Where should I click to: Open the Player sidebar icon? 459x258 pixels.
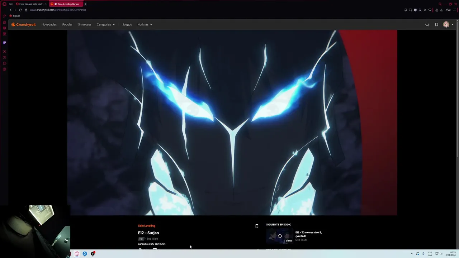pos(4,52)
